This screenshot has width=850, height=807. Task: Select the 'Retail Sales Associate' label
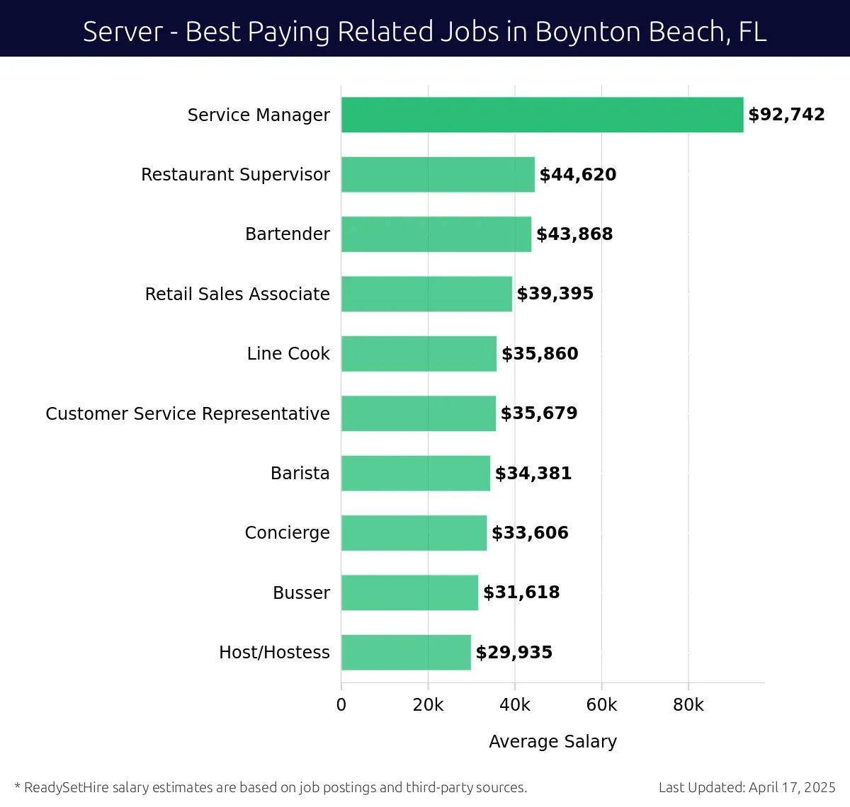[x=237, y=294]
